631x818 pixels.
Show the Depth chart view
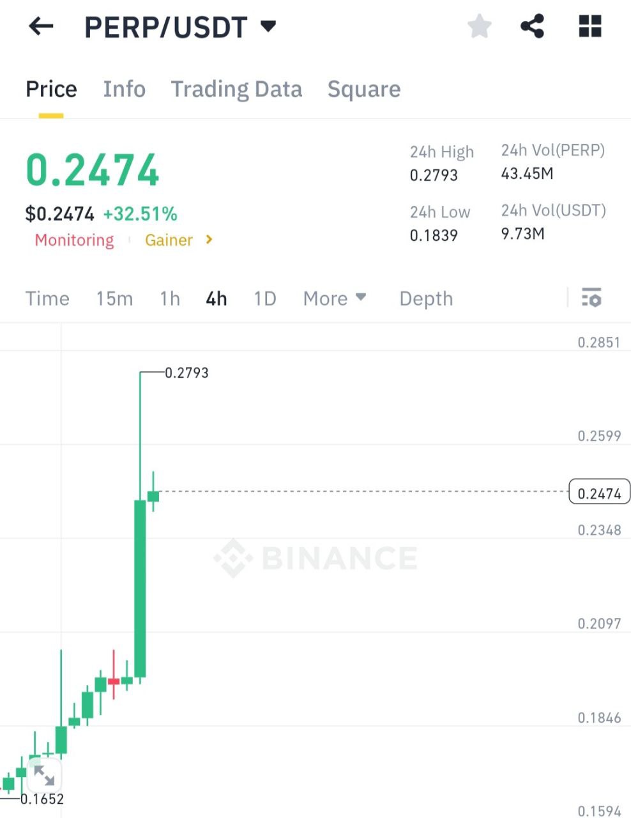tap(426, 298)
